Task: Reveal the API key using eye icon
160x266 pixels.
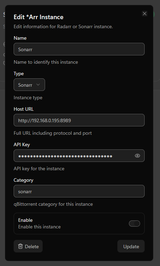Action: [x=137, y=156]
